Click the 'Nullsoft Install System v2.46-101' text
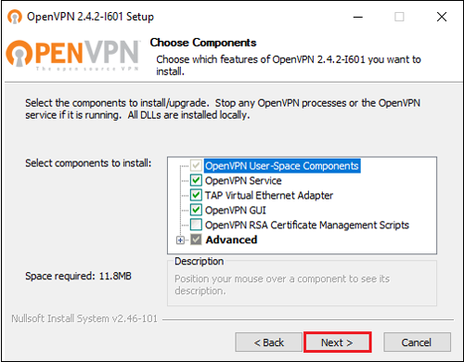The width and height of the screenshot is (464, 362). click(x=84, y=318)
